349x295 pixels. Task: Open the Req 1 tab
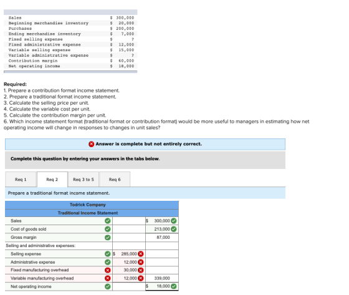[21, 180]
